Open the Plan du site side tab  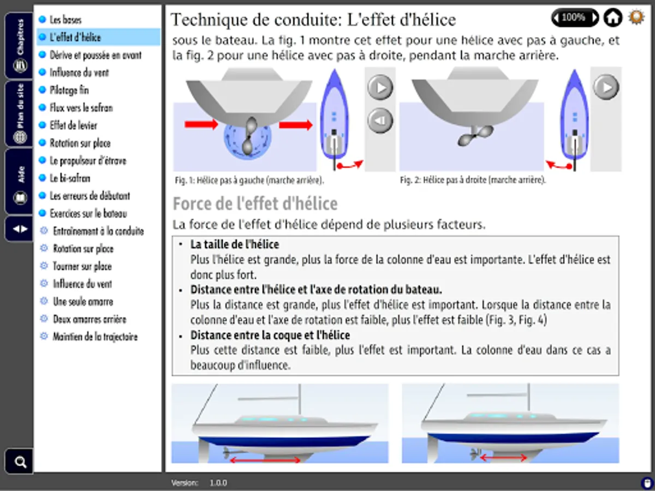20,114
